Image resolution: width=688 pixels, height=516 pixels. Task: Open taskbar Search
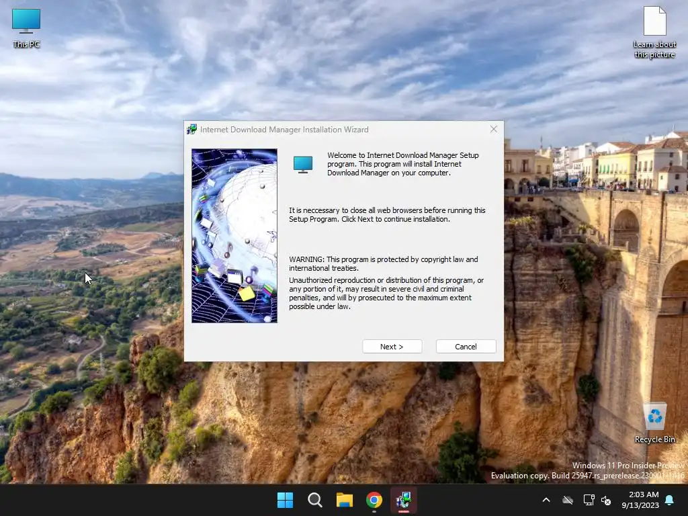314,500
